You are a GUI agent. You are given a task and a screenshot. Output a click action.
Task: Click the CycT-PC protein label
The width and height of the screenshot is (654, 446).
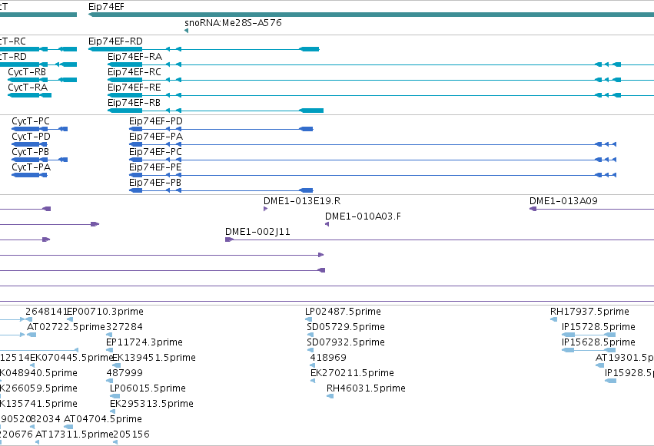pos(31,121)
